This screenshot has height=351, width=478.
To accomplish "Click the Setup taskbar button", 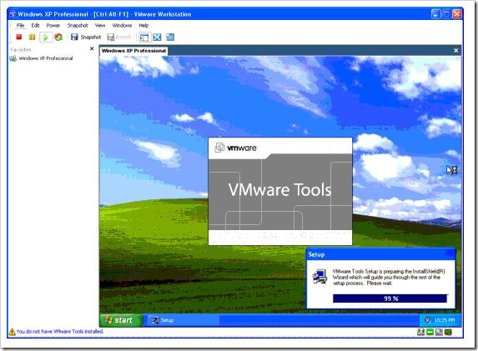I will (x=184, y=320).
